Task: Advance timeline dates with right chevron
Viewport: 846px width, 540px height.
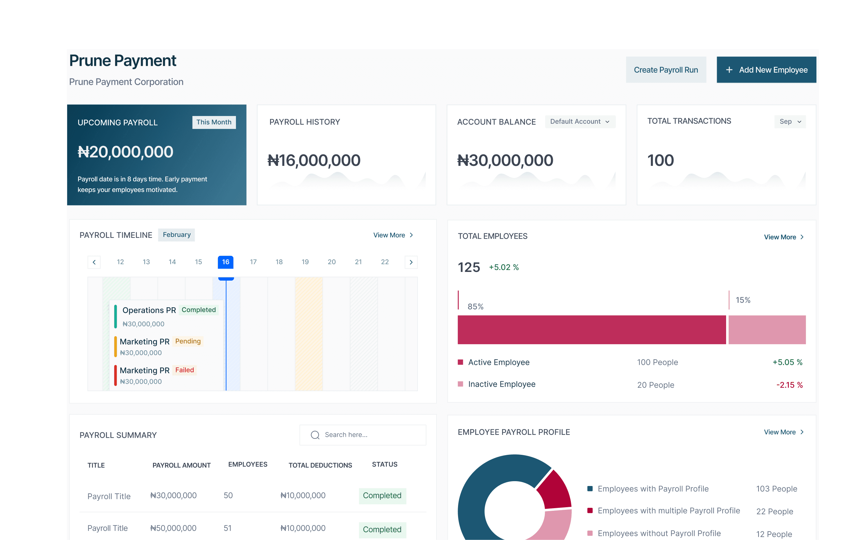Action: [411, 262]
